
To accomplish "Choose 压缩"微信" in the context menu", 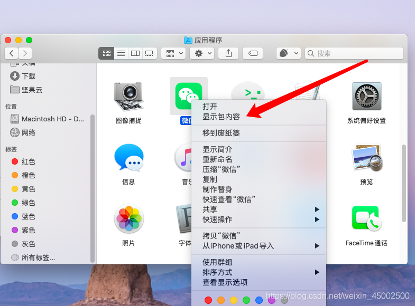I will pos(259,169).
